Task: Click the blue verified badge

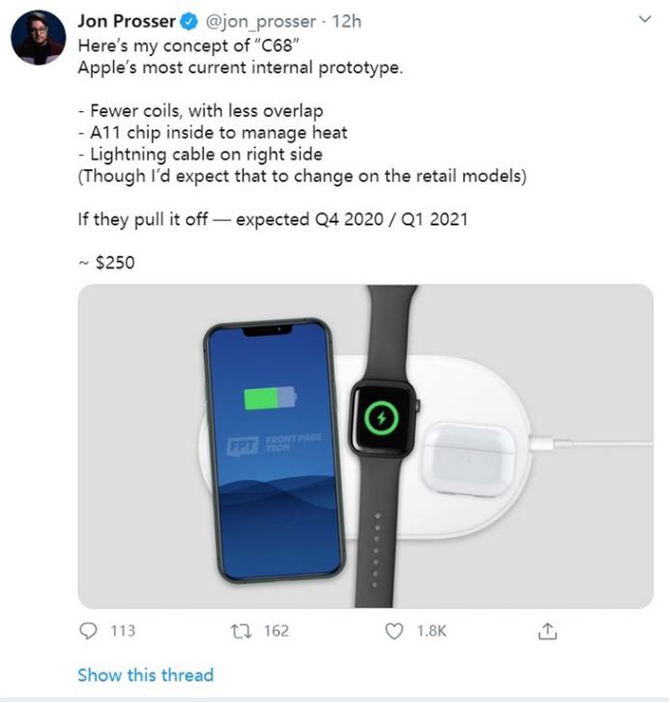Action: point(189,21)
